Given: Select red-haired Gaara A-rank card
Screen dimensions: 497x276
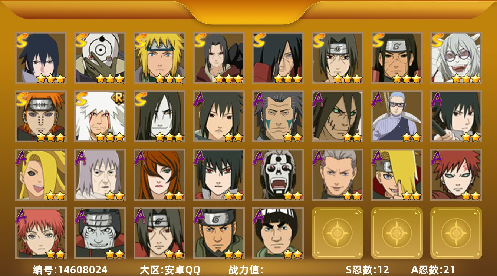Looking at the screenshot, I should [456, 175].
